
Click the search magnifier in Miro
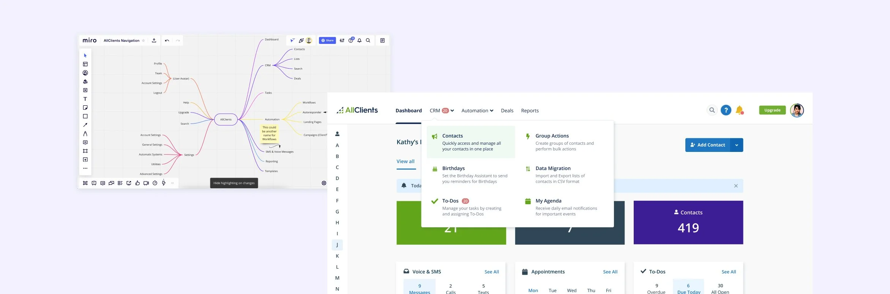point(368,41)
